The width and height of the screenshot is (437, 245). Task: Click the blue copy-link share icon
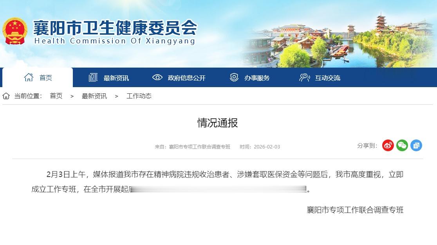pyautogui.click(x=416, y=145)
